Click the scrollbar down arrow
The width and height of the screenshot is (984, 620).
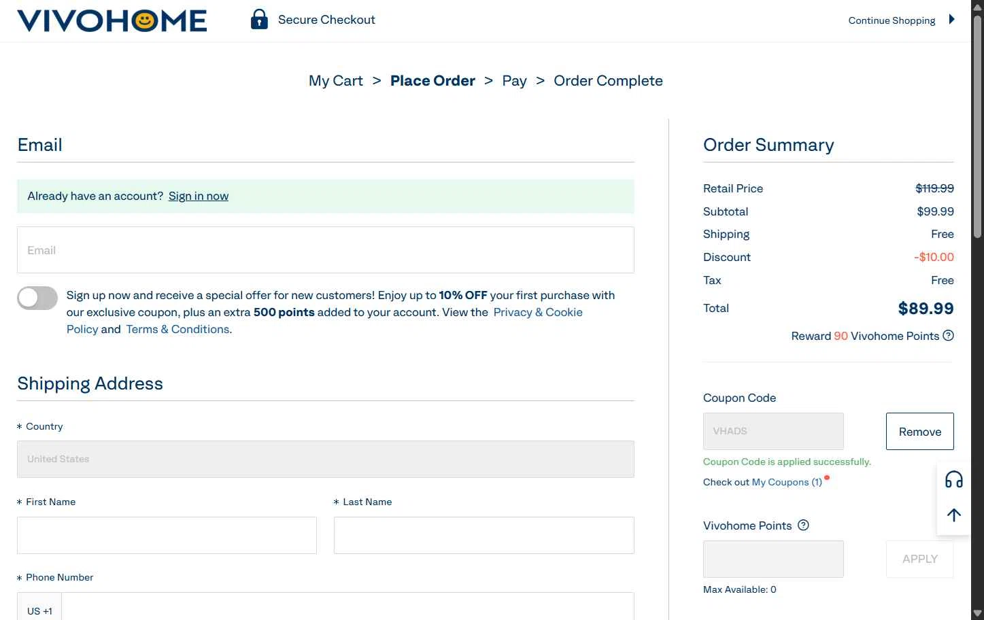(x=977, y=613)
